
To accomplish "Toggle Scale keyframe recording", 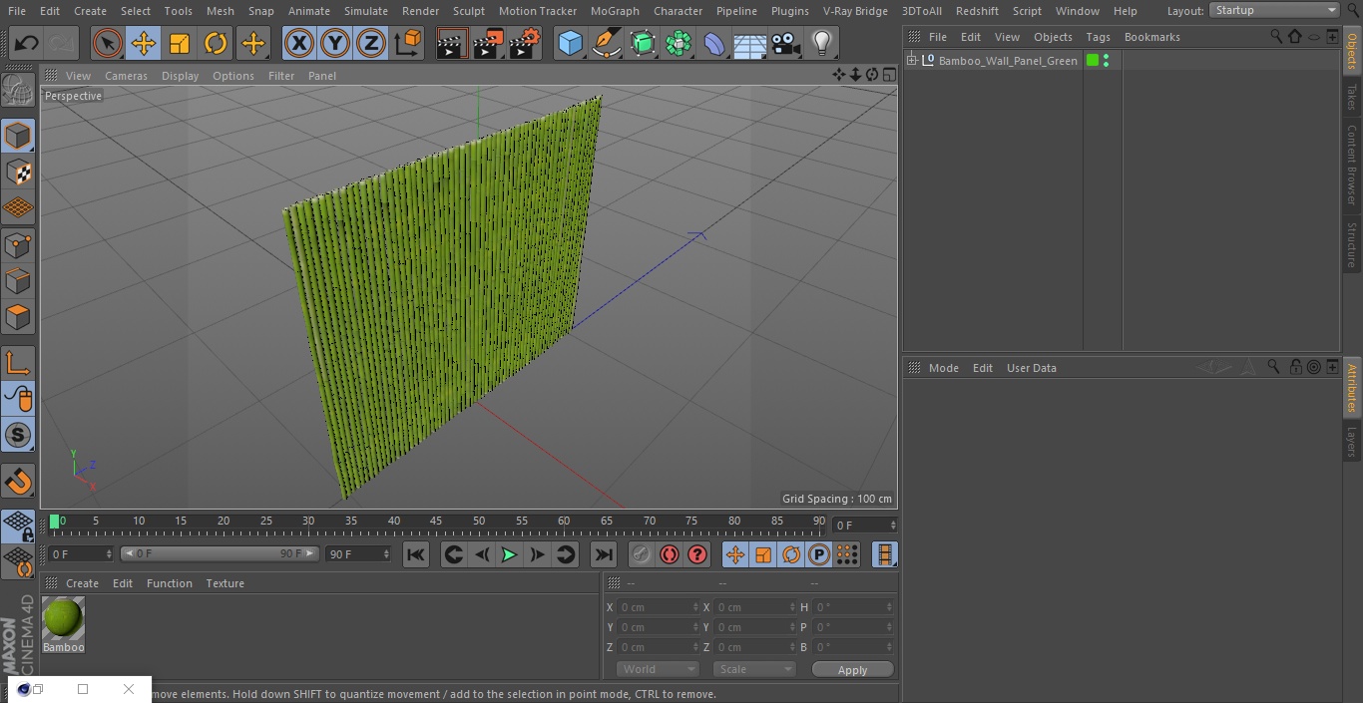I will (x=763, y=554).
